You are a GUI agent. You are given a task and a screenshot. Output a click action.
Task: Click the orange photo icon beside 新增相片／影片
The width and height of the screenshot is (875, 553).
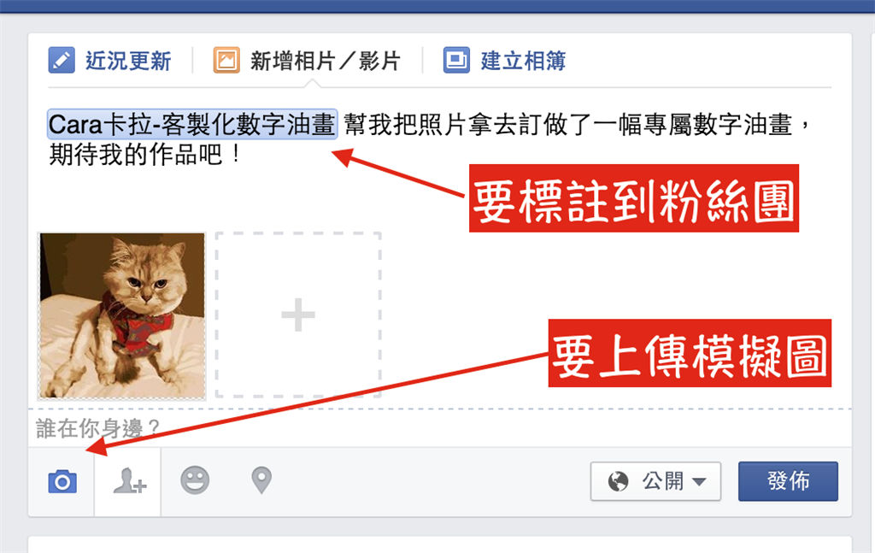click(x=226, y=61)
